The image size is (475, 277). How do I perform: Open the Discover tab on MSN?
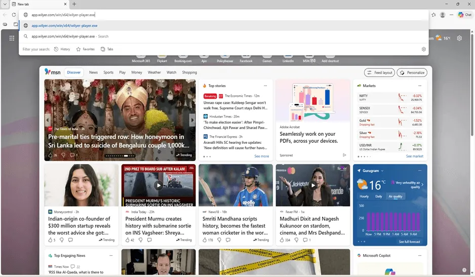pyautogui.click(x=73, y=72)
